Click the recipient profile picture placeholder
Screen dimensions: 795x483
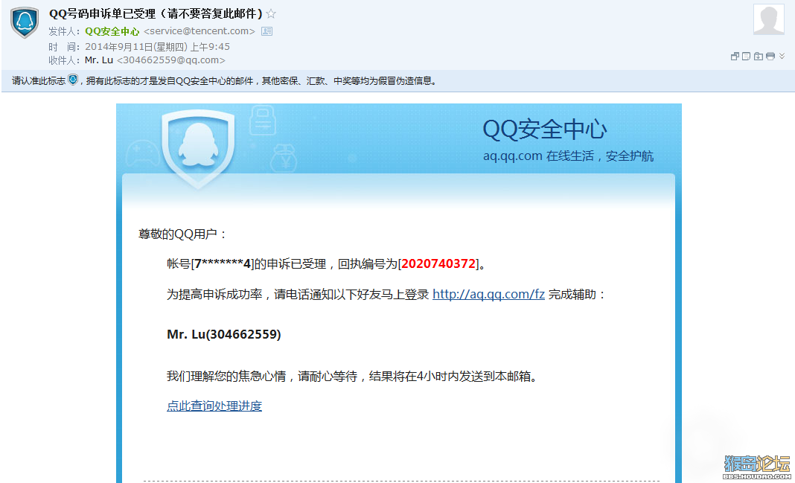point(769,20)
